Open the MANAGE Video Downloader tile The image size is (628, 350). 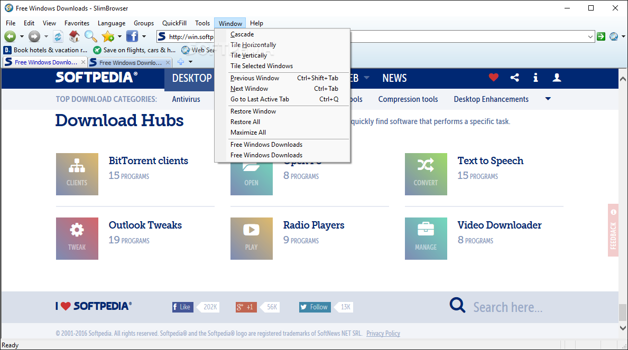(426, 239)
